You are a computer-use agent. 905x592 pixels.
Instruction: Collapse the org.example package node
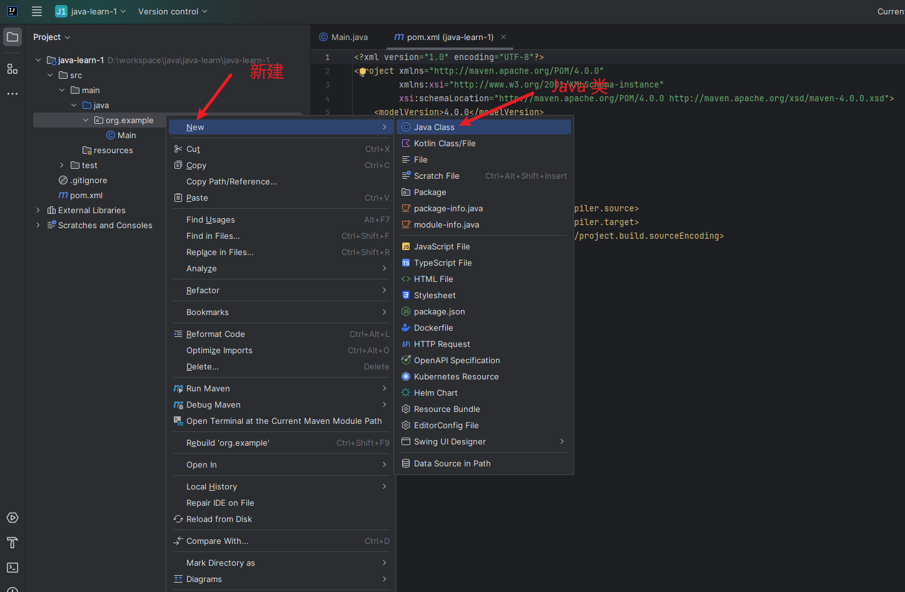tap(86, 120)
